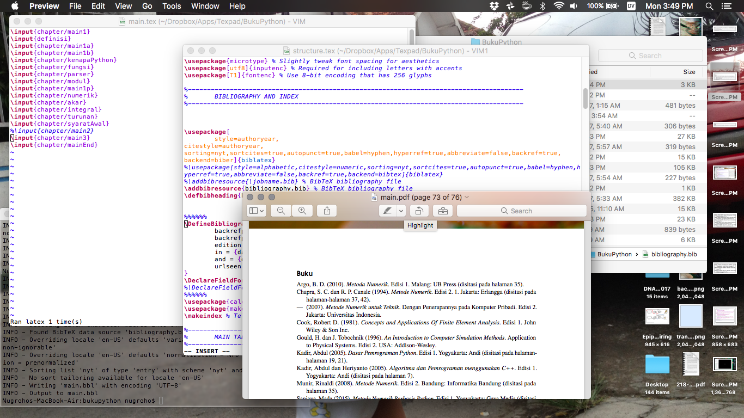Image resolution: width=744 pixels, height=418 pixels.
Task: Share main.pdf using Share button
Action: (327, 211)
